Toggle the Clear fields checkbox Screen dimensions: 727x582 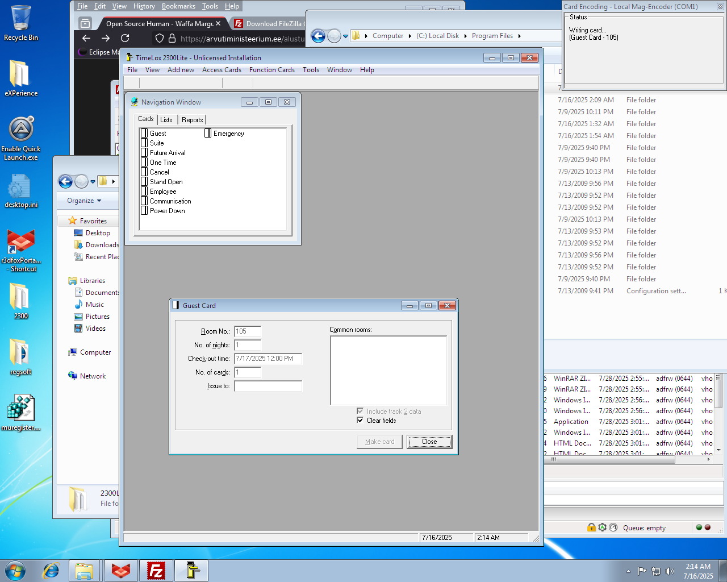click(360, 421)
